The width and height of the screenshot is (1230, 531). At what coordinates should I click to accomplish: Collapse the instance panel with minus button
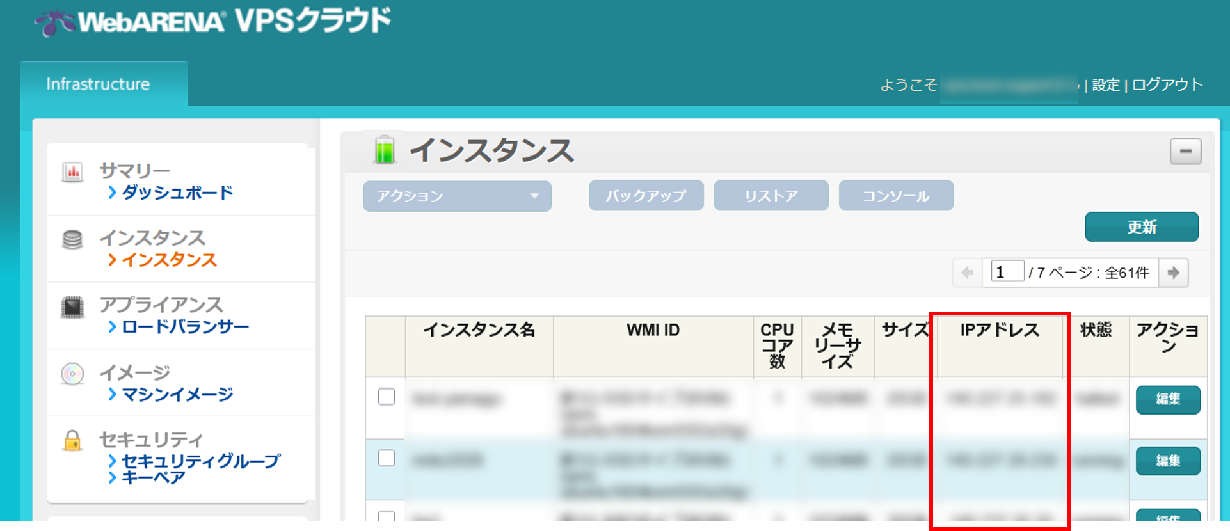1185,152
